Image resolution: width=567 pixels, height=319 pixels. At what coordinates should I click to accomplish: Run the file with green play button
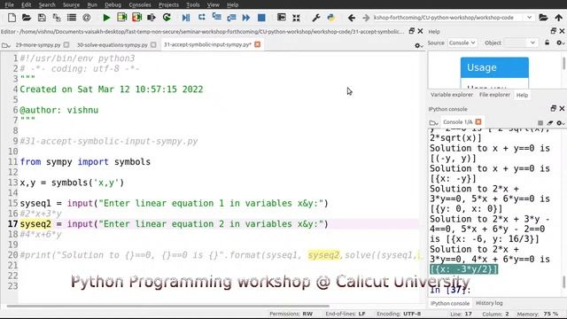pos(106,18)
